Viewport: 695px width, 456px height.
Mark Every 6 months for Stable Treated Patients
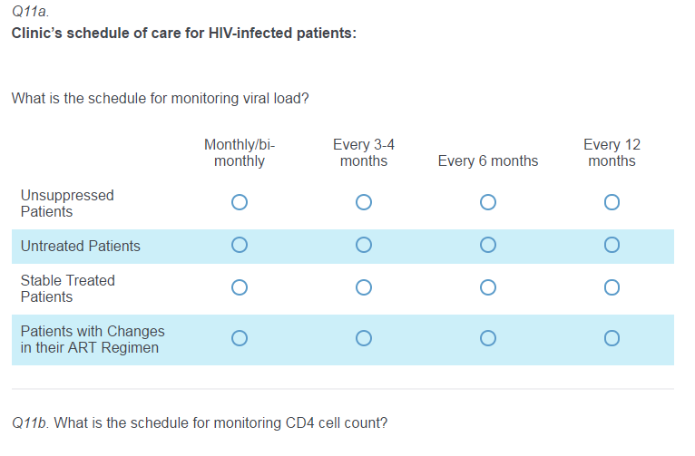(x=488, y=287)
